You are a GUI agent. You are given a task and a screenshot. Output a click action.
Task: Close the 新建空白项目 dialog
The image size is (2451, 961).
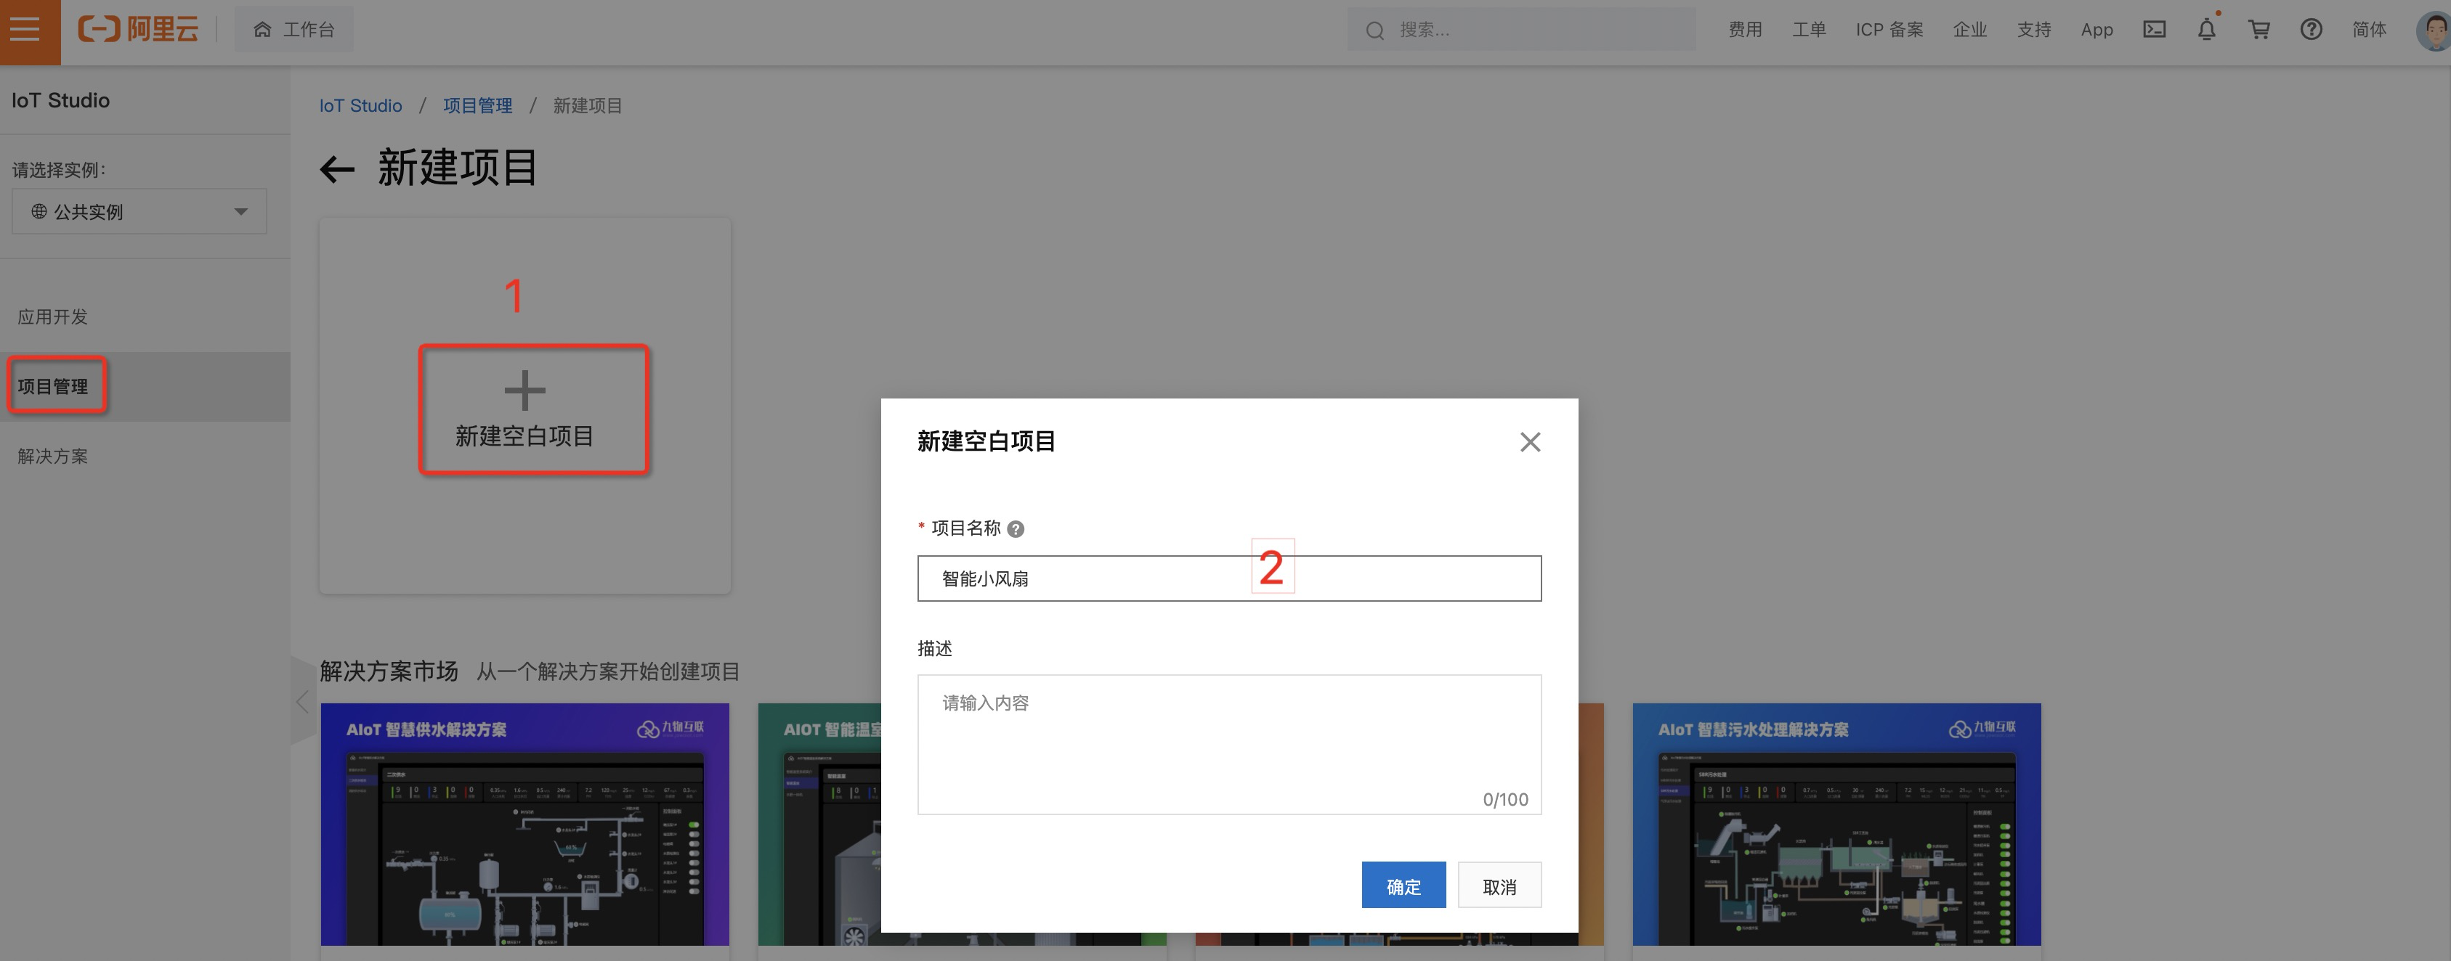pyautogui.click(x=1529, y=442)
